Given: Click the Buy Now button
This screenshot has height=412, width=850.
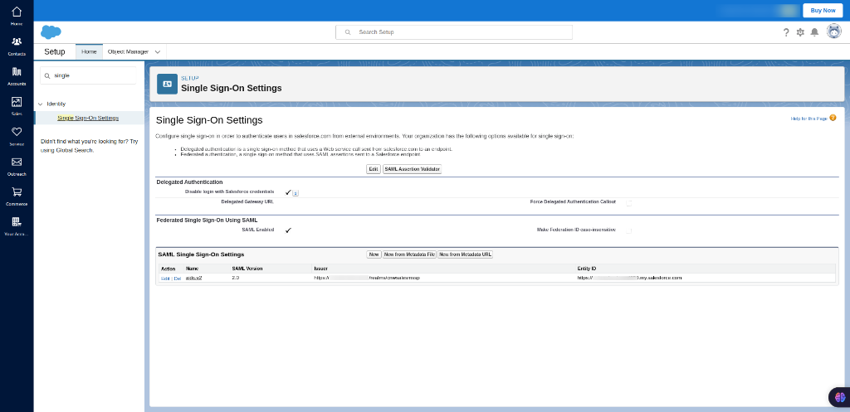Looking at the screenshot, I should pyautogui.click(x=823, y=10).
